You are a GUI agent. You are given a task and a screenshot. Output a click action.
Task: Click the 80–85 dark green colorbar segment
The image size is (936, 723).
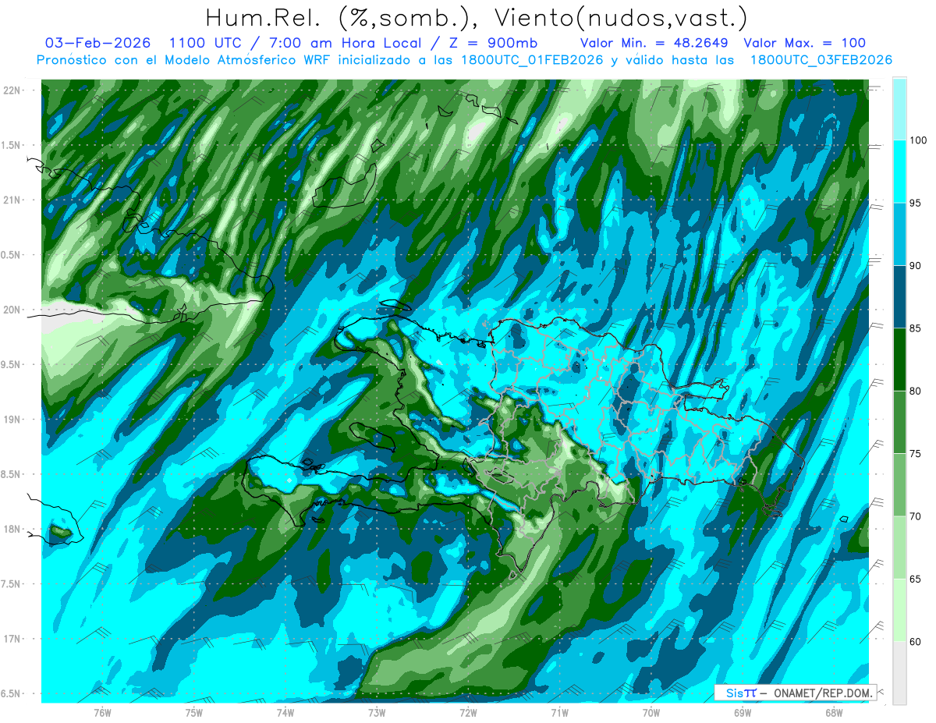[899, 360]
